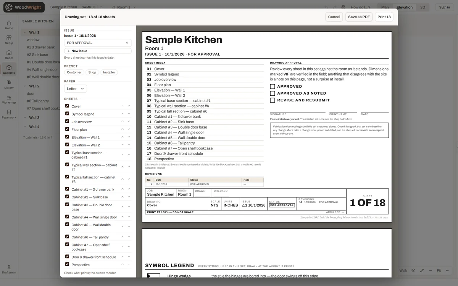Move Elevation — Wall 1 sheet down

[129, 137]
